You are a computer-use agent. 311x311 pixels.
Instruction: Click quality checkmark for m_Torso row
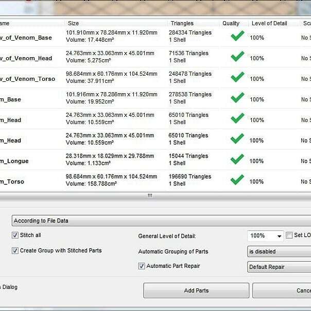(237, 180)
